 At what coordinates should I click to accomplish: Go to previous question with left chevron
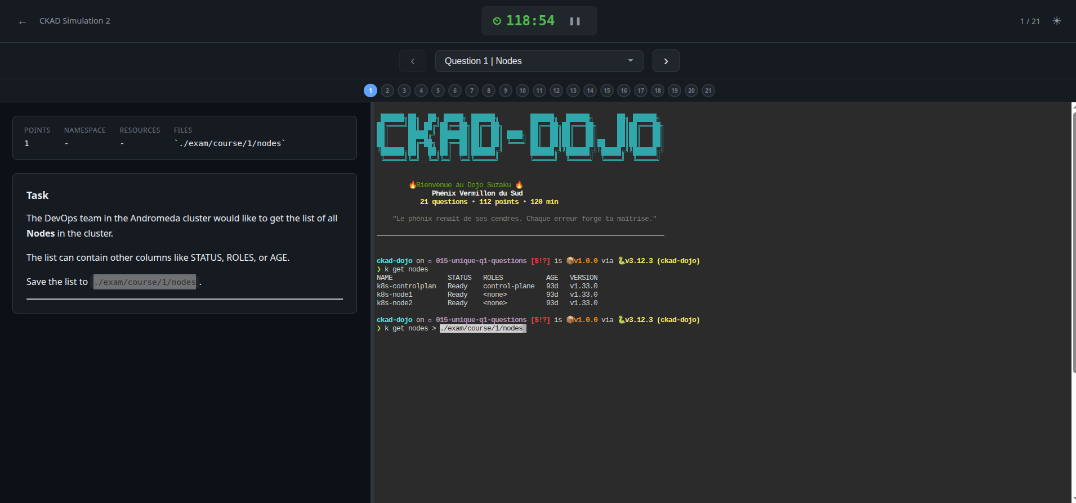(x=413, y=61)
